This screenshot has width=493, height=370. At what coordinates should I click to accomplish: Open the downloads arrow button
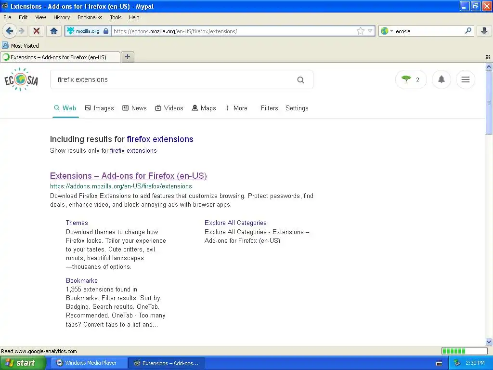484,30
